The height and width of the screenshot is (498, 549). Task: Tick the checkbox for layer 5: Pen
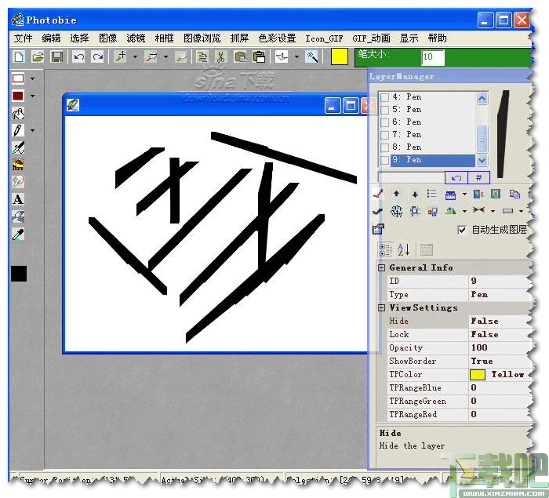coord(384,110)
